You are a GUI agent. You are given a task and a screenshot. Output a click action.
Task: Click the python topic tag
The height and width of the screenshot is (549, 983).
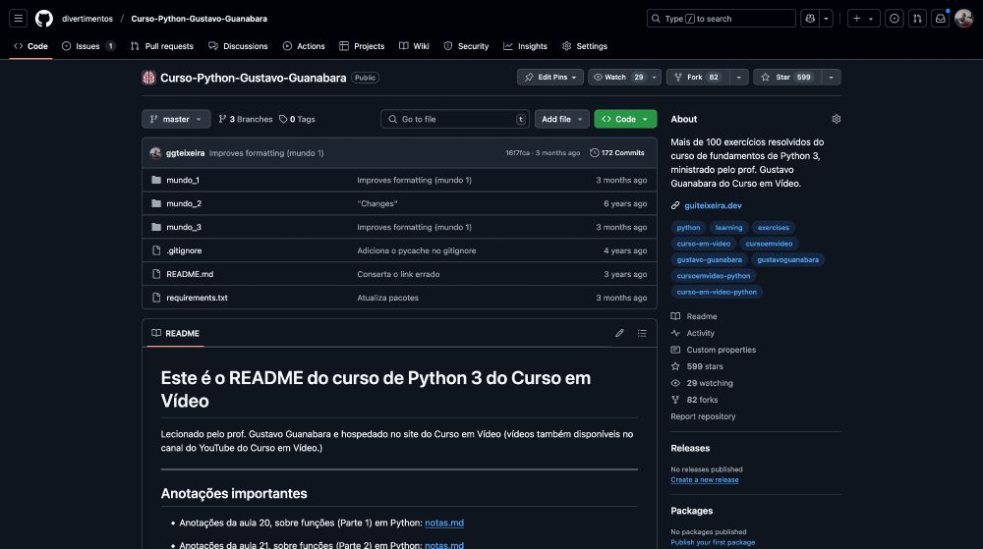[688, 228]
